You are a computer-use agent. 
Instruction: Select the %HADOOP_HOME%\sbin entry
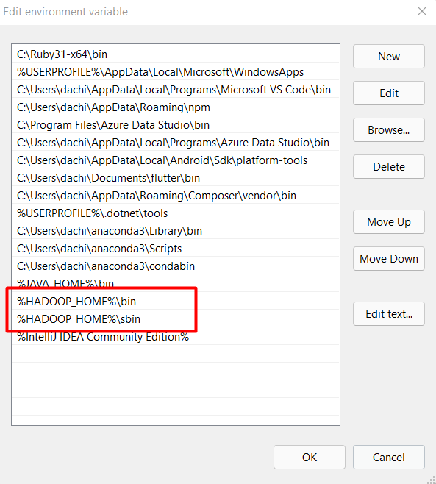click(176, 318)
